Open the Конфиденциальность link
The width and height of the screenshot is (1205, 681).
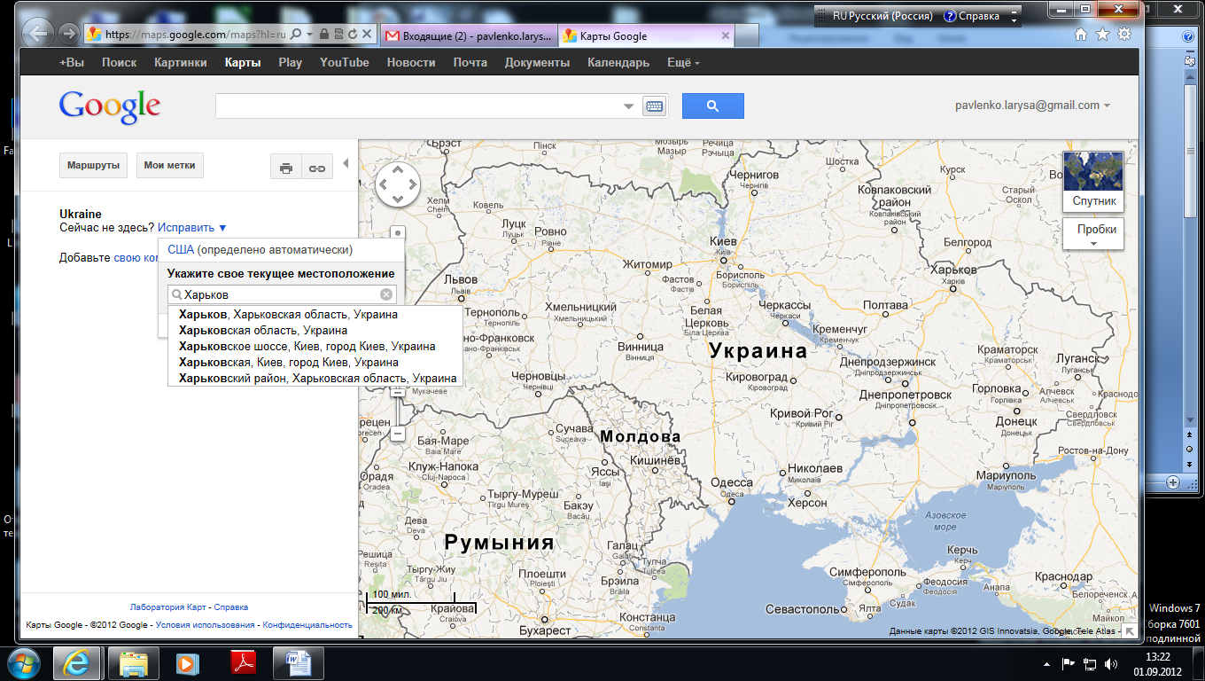[307, 625]
